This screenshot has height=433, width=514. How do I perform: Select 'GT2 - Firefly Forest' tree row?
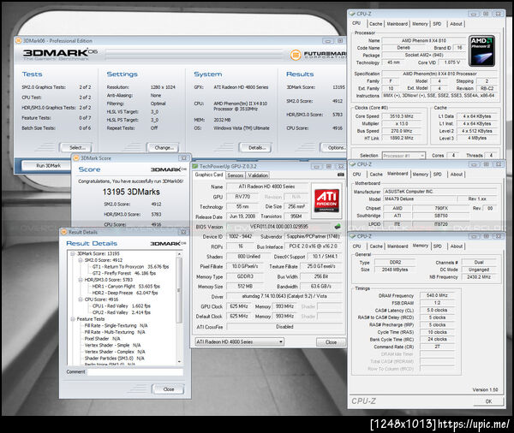click(124, 273)
